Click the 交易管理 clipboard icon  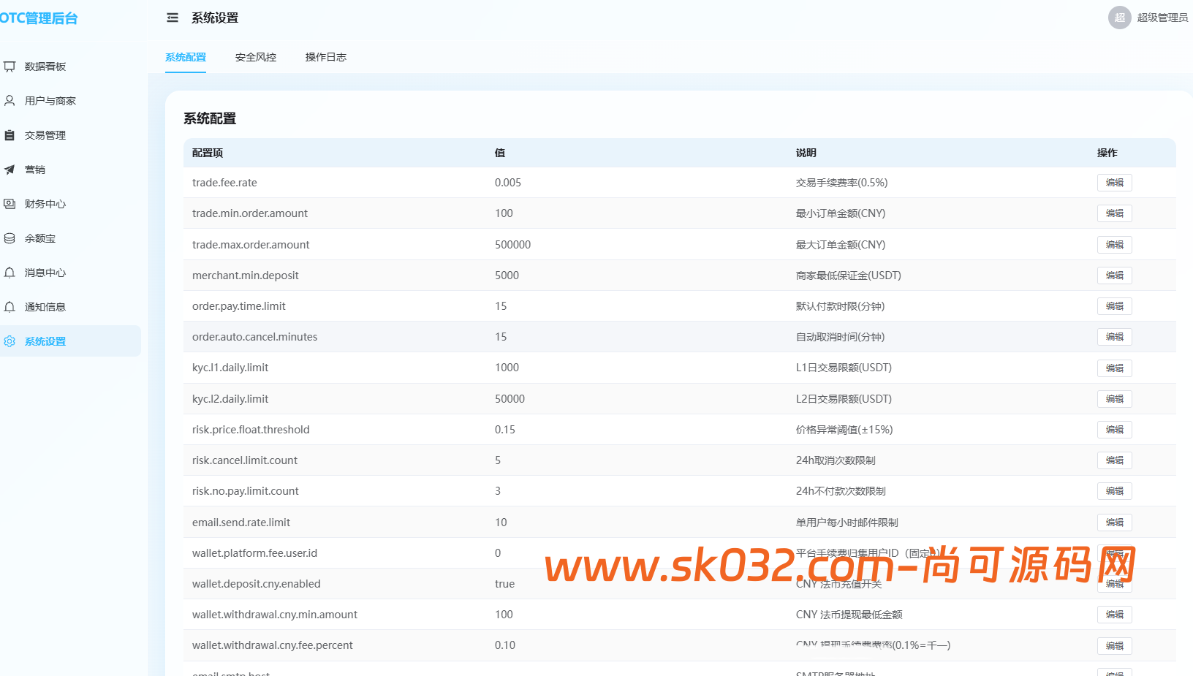pos(10,135)
